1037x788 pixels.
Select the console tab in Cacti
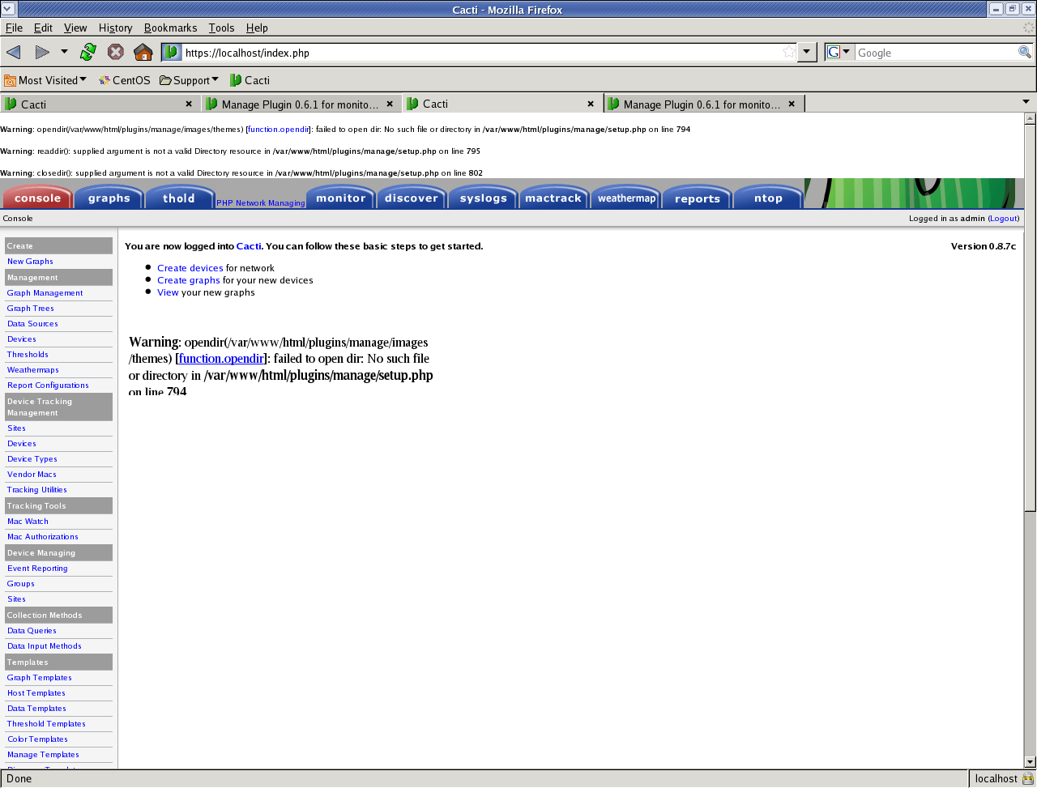[37, 198]
